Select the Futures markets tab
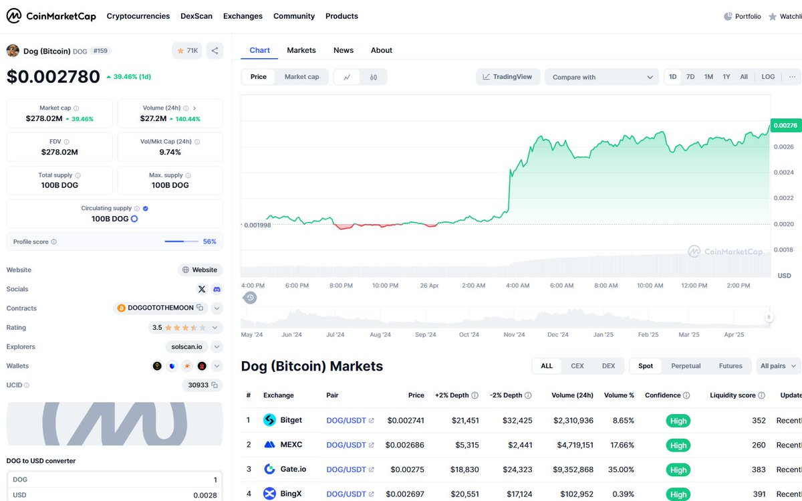 [730, 366]
